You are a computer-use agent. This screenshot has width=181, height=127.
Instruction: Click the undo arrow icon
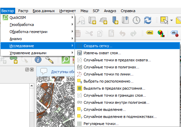pos(122,33)
